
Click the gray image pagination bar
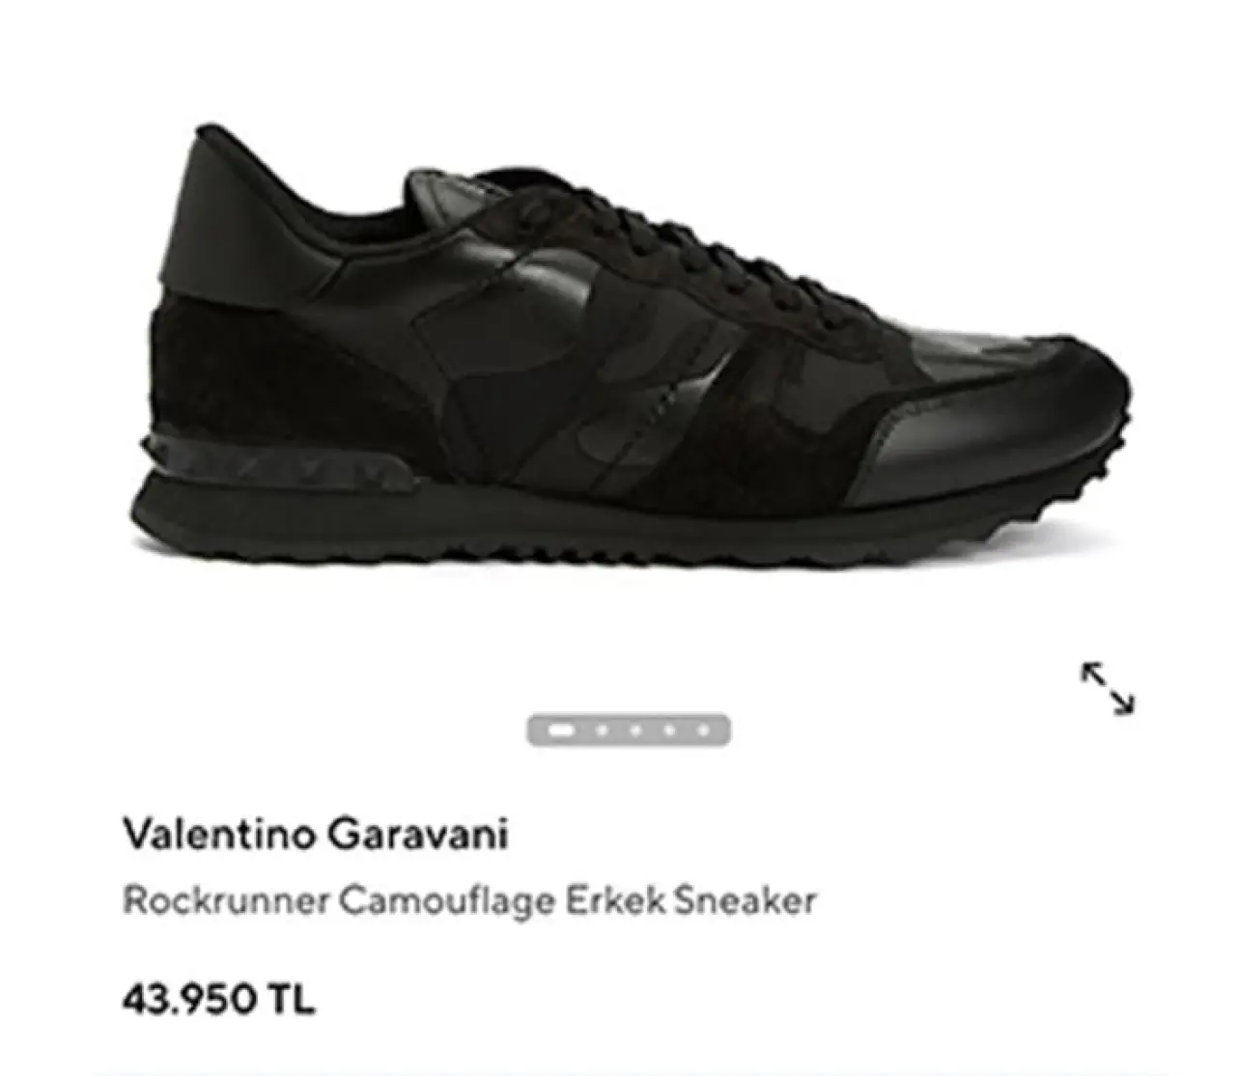(629, 731)
